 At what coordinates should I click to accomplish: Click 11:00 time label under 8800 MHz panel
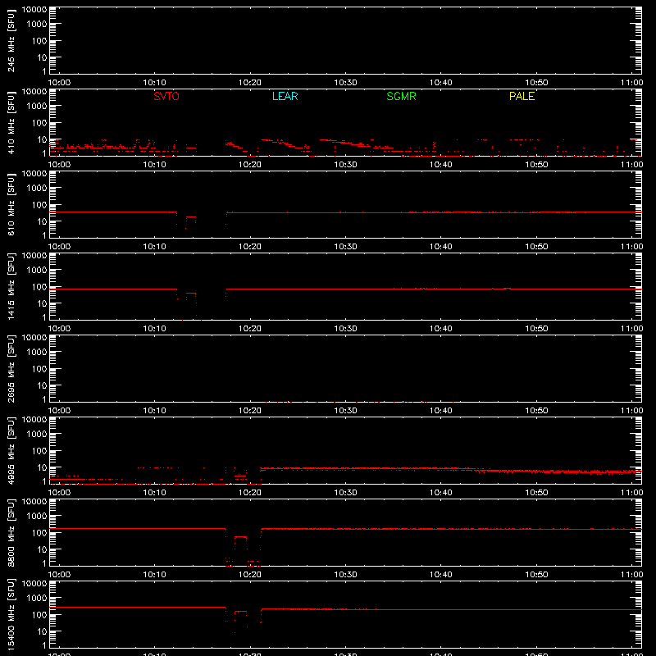[631, 575]
